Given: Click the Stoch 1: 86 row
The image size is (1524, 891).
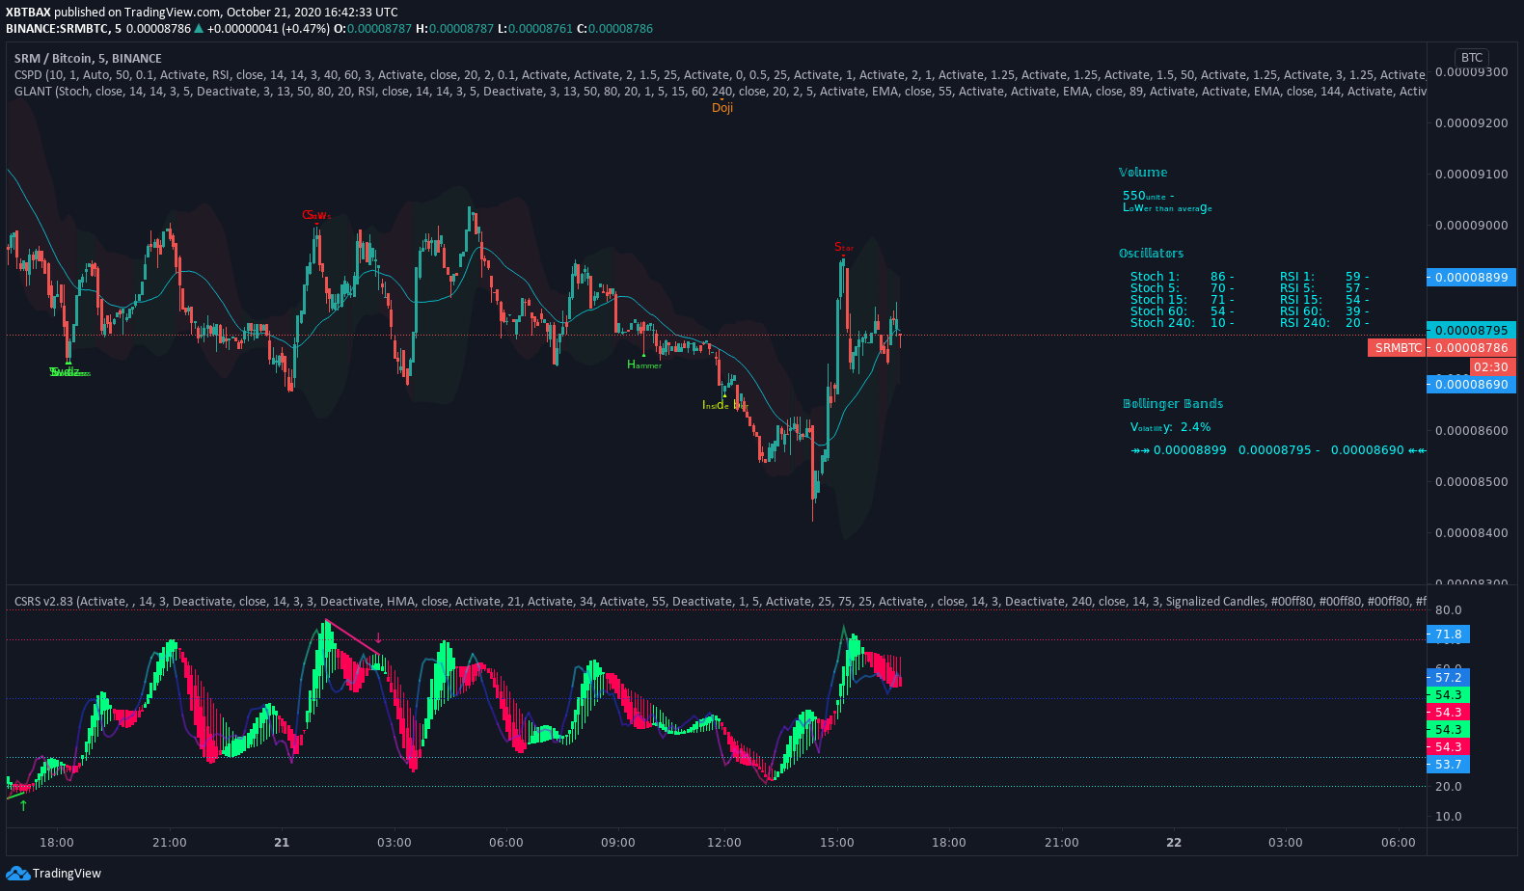Looking at the screenshot, I should [1182, 277].
